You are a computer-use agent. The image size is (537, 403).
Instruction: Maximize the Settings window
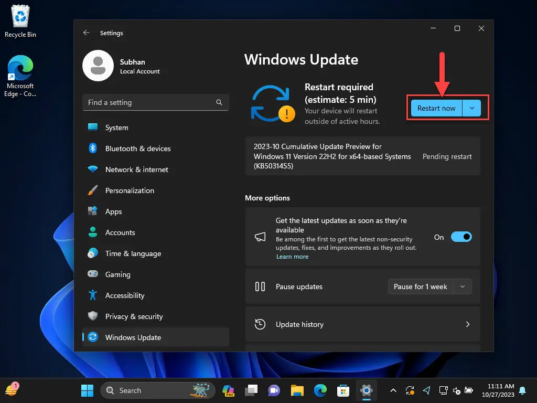457,28
